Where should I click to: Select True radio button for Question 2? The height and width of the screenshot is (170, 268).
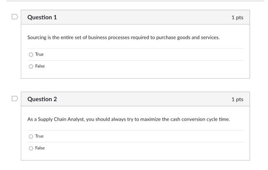click(31, 136)
